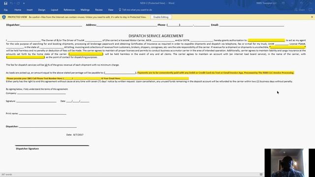Click the Read Mode view icon in status bar
Viewport: 315px width, 177px height.
pyautogui.click(x=261, y=175)
